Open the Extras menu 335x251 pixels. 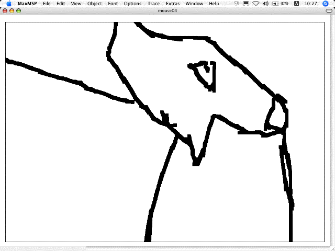(x=173, y=4)
